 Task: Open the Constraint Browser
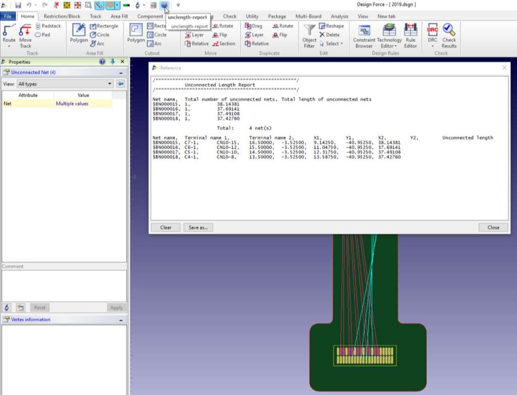[x=364, y=35]
